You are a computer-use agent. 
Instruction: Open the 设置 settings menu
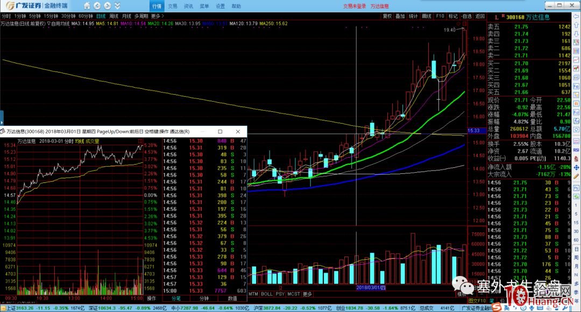pyautogui.click(x=220, y=6)
